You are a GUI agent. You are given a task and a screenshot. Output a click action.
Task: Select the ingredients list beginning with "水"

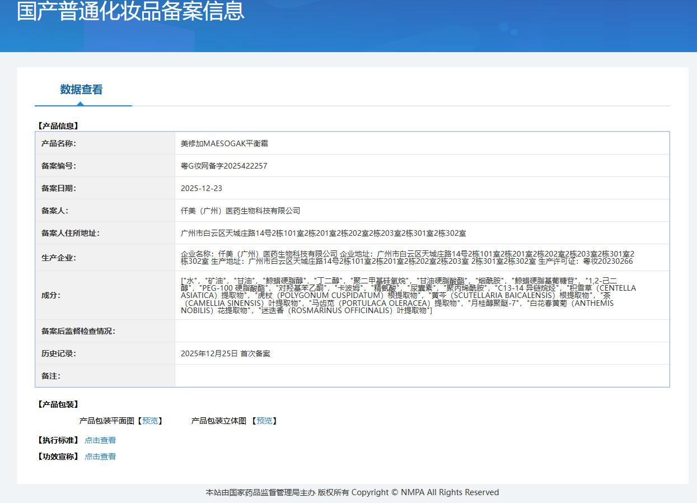[x=409, y=295]
